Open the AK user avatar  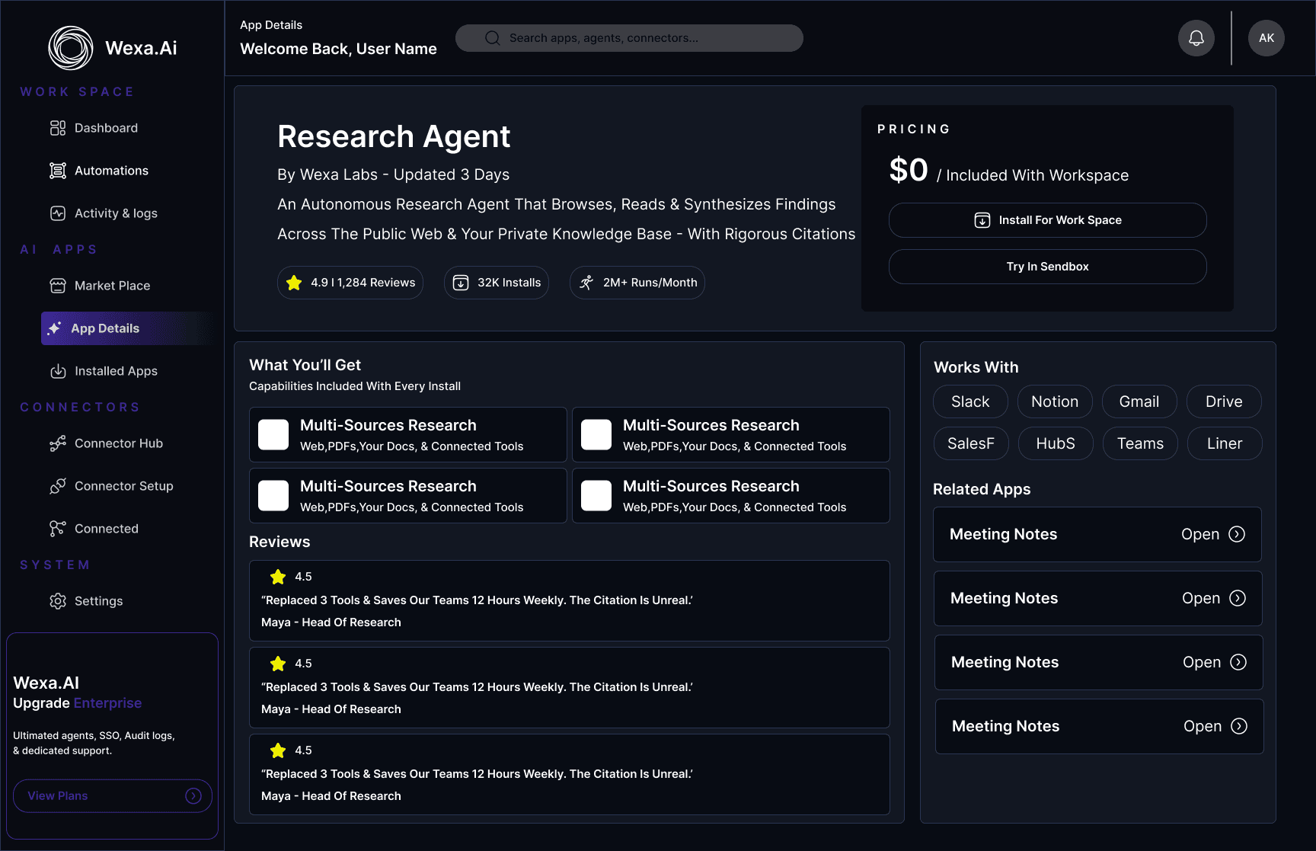(x=1266, y=38)
